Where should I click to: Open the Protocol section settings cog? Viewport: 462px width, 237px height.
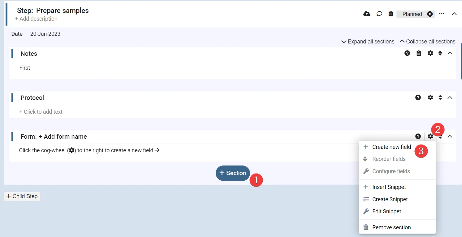tap(430, 98)
